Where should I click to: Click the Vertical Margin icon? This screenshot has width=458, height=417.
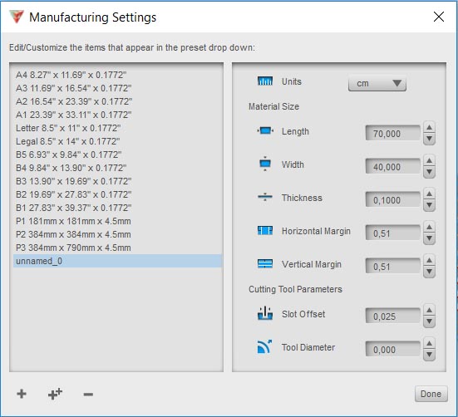(265, 264)
